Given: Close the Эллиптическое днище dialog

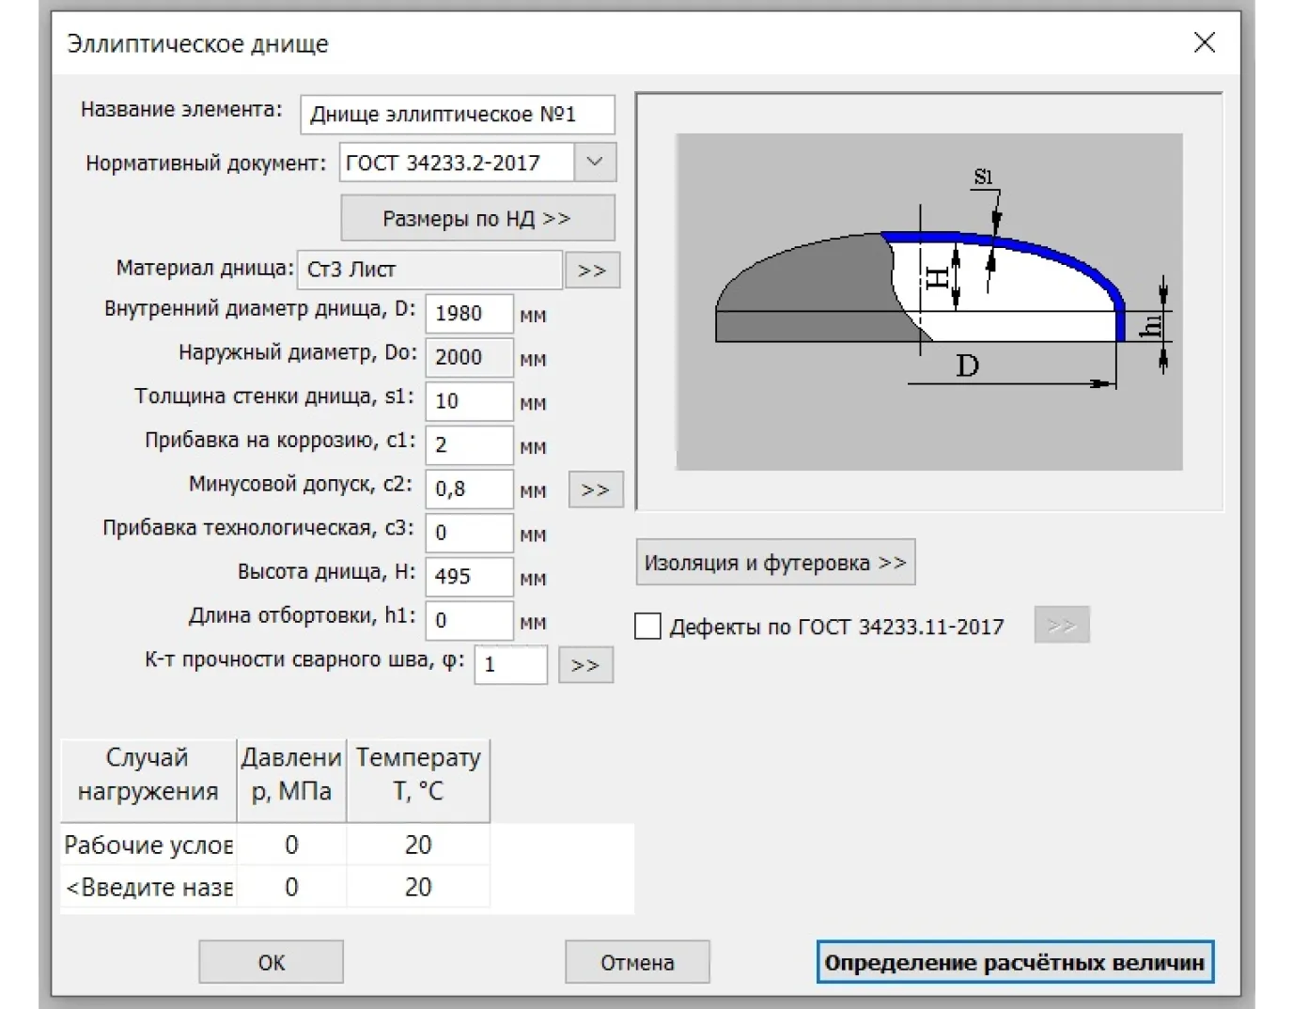Looking at the screenshot, I should (x=1204, y=43).
